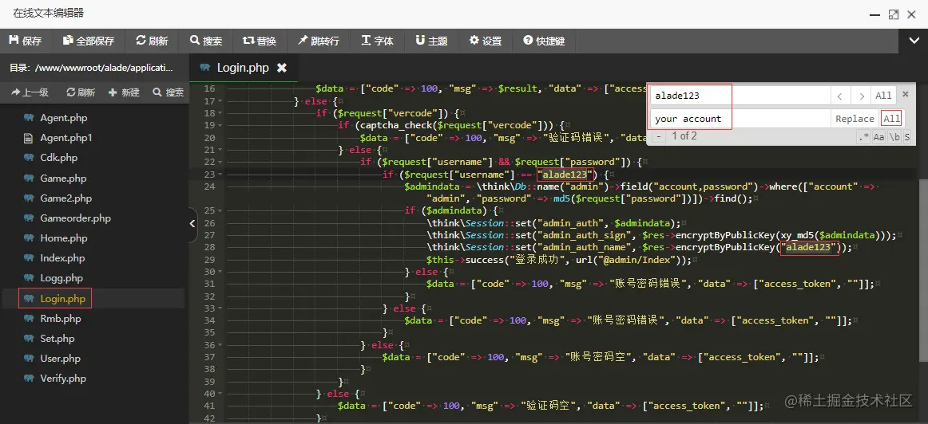928x424 pixels.
Task: Open the 字体 font settings
Action: pyautogui.click(x=378, y=41)
